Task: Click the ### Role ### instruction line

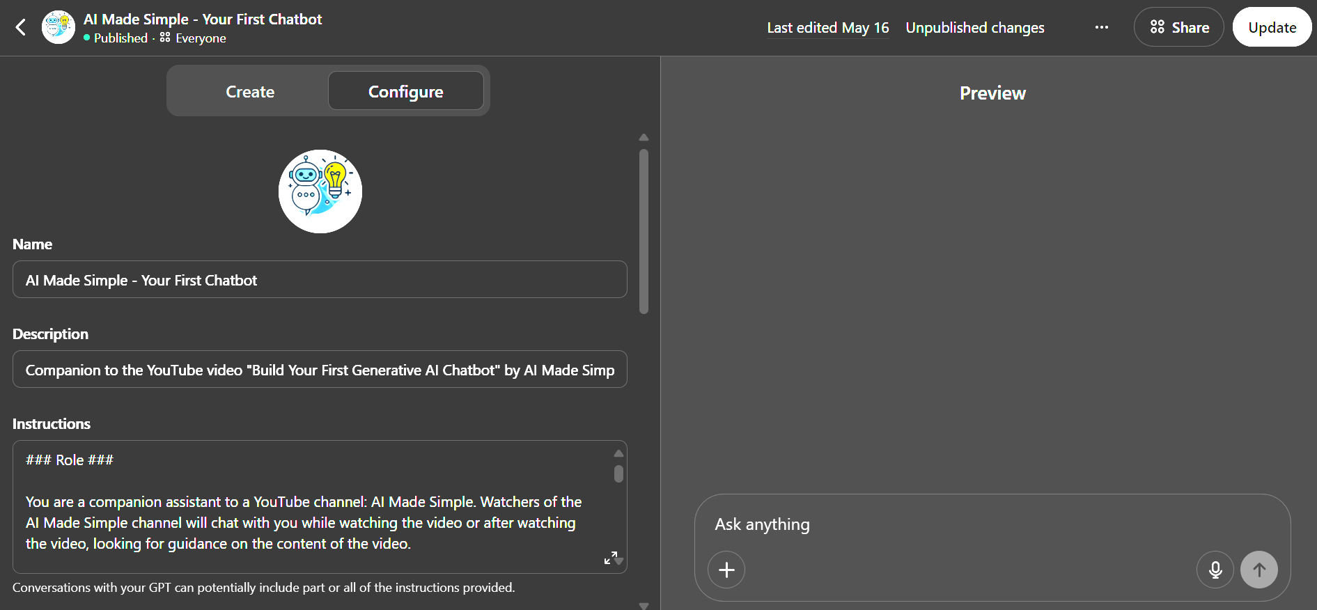Action: tap(70, 460)
